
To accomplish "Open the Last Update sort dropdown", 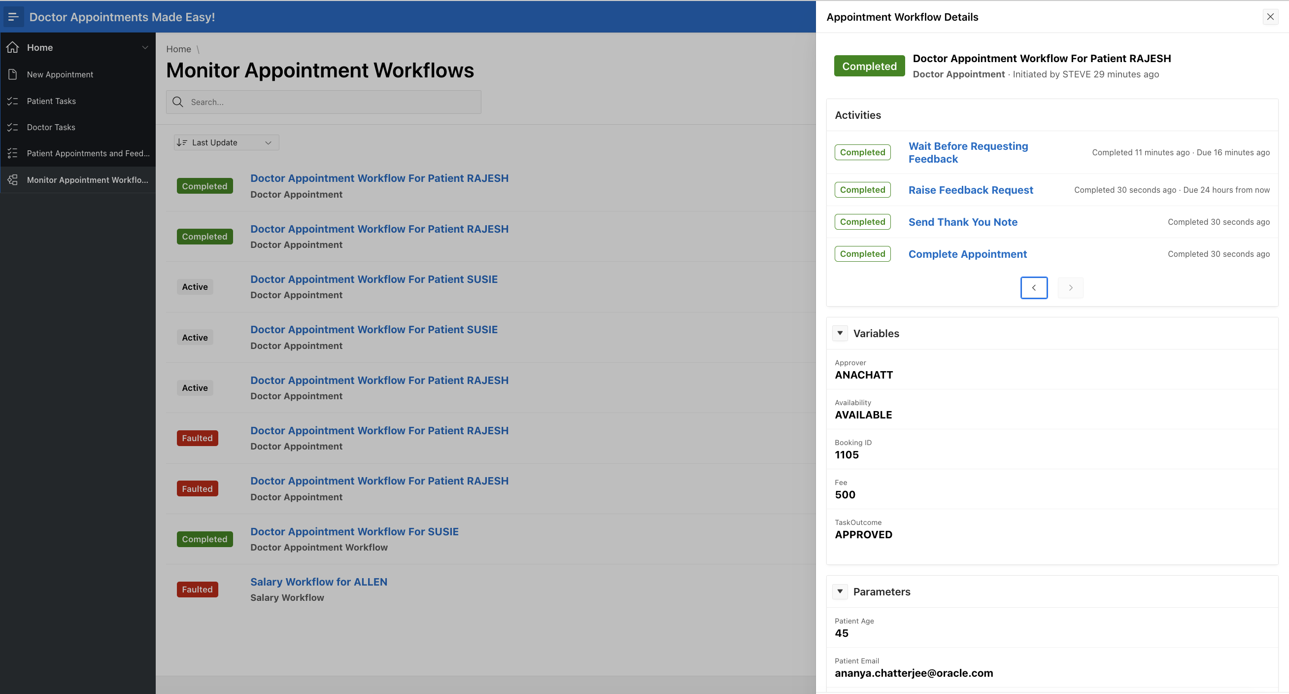I will point(226,143).
